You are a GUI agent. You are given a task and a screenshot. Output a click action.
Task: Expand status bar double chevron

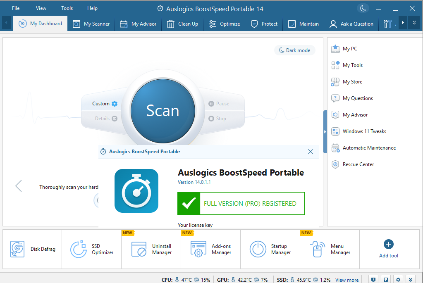411,280
